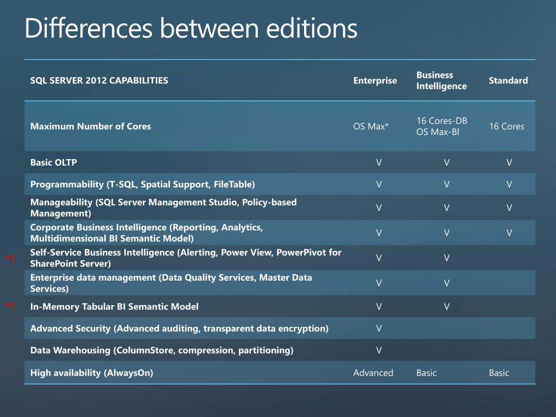This screenshot has width=556, height=417.
Task: Click "In-Memory Tabular BI Semantic Model" label
Action: (114, 306)
